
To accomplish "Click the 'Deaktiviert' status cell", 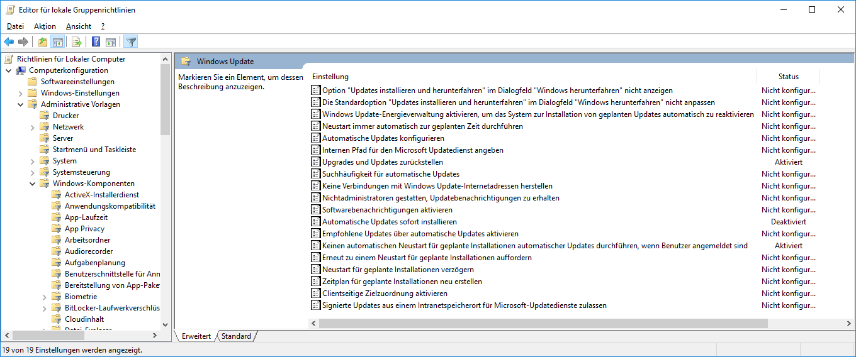I will pyautogui.click(x=788, y=222).
